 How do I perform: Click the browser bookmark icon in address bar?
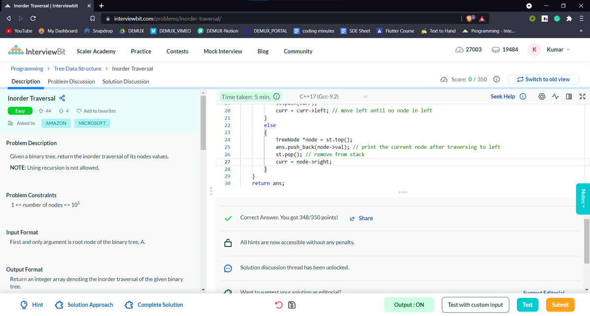coord(92,19)
